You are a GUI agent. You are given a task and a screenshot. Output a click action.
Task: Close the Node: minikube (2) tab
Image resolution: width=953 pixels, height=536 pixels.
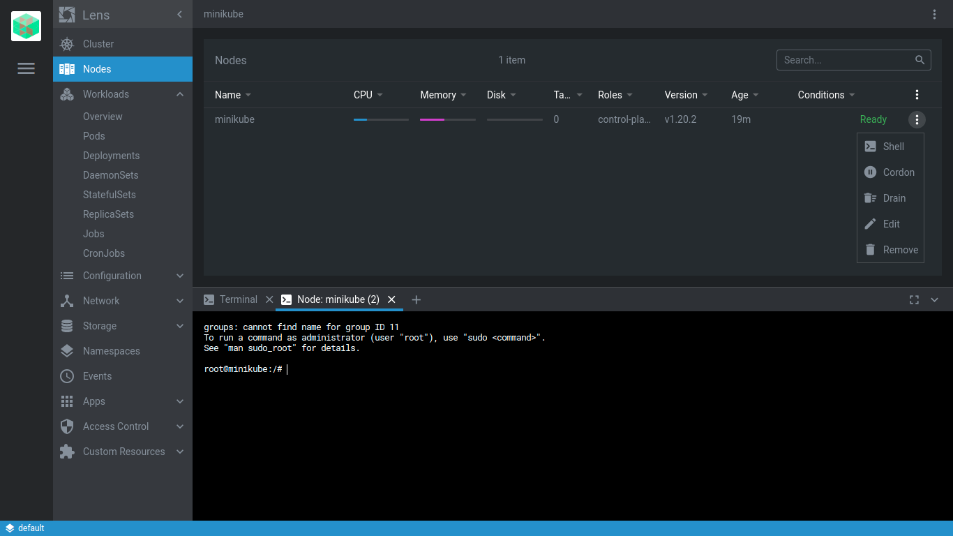click(x=391, y=299)
